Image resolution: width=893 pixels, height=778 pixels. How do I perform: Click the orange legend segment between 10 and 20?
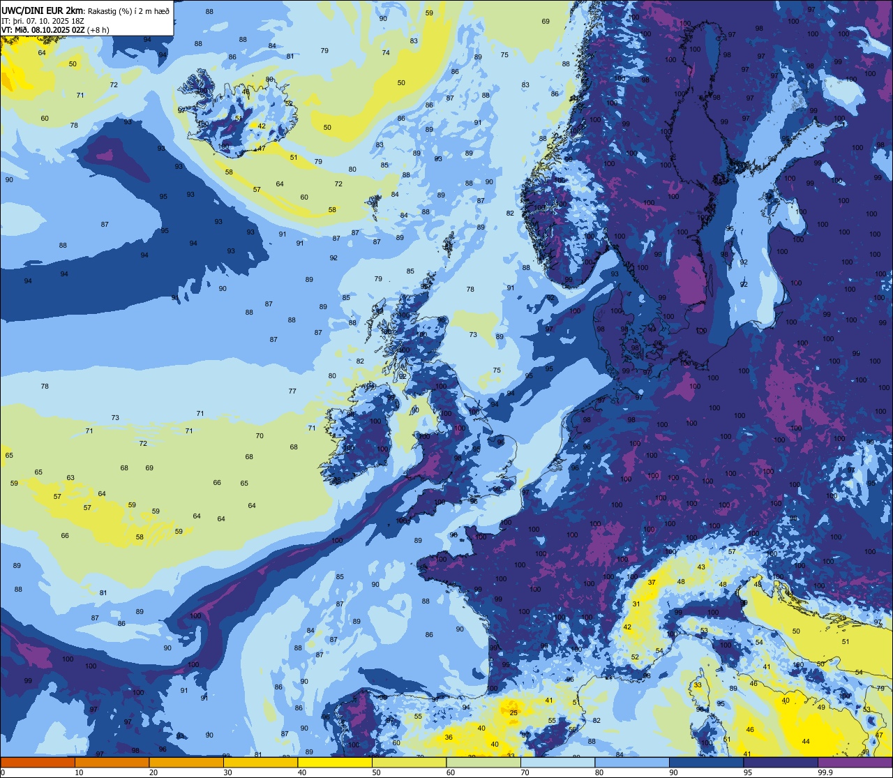pyautogui.click(x=112, y=762)
